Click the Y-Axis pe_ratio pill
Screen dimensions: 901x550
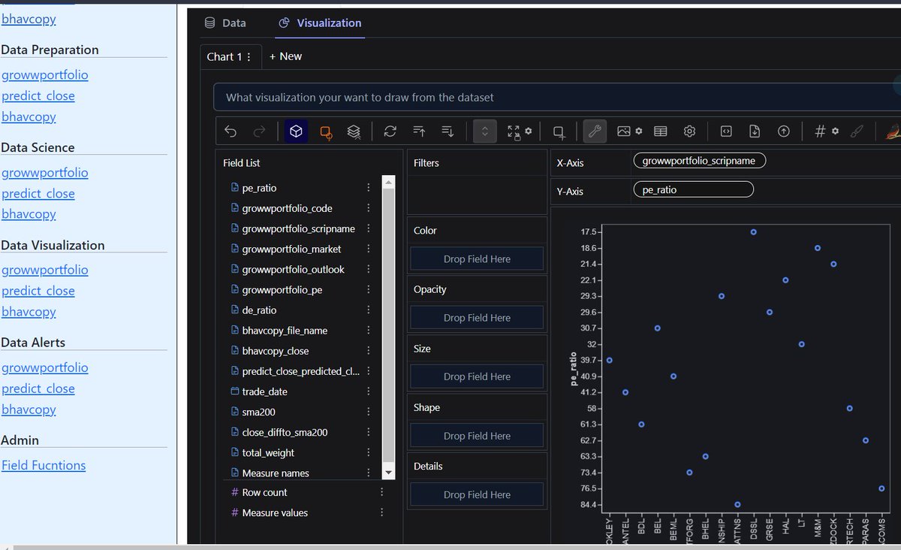click(693, 190)
